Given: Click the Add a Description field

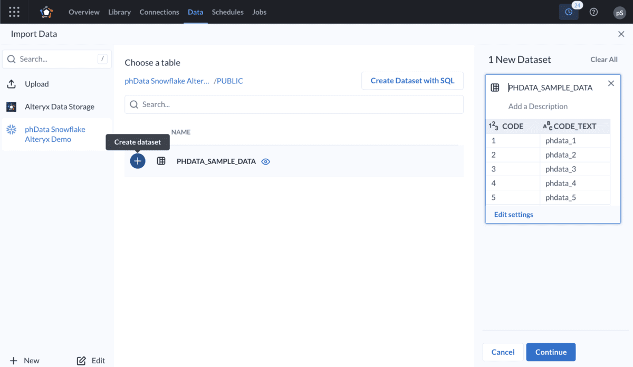Looking at the screenshot, I should point(538,106).
